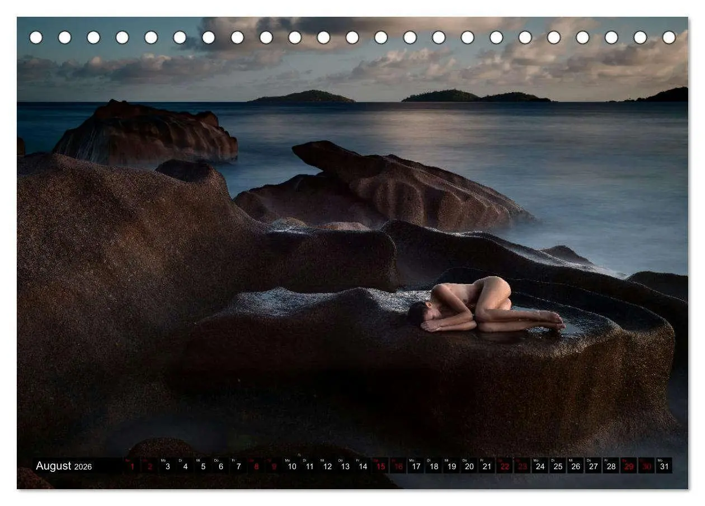This screenshot has width=705, height=506.
Task: Select date 5 in the calendar strip
Action: [203, 465]
